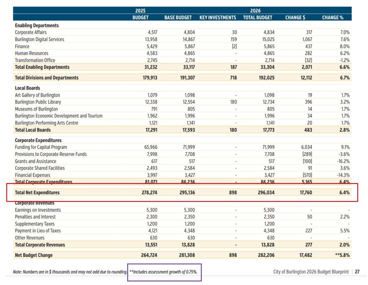368x285 pixels.
Task: Click the 2025 Budget column header
Action: (140, 17)
